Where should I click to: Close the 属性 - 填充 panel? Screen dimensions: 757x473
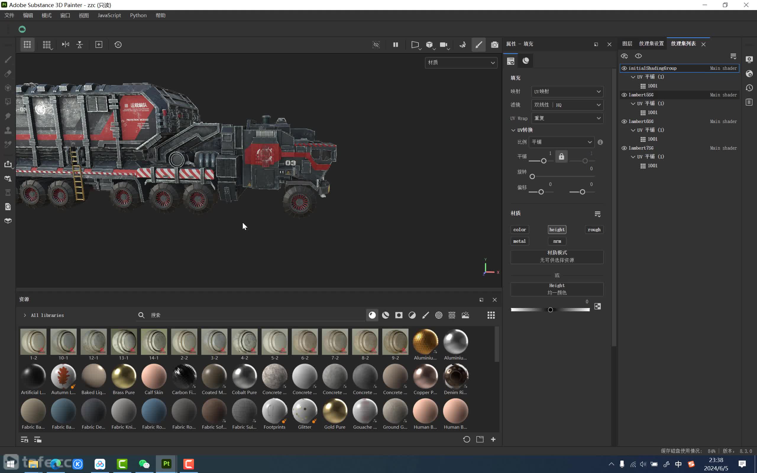pos(609,44)
